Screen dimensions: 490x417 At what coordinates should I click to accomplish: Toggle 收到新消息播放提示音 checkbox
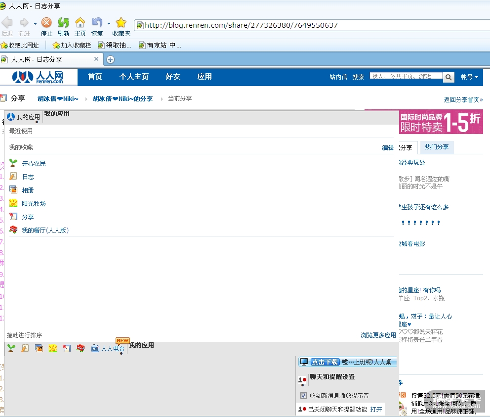click(303, 395)
